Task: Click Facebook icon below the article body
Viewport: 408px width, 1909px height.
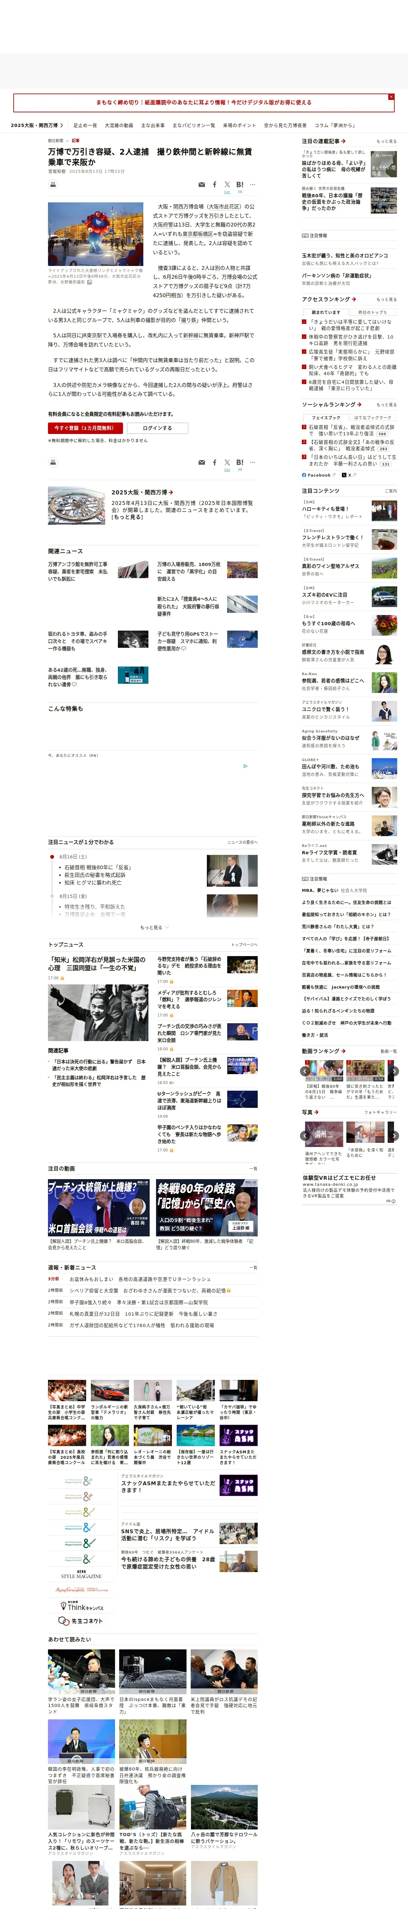Action: point(215,462)
